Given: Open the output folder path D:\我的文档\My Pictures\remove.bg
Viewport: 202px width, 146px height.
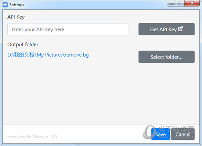Looking at the screenshot, I should click(x=48, y=55).
